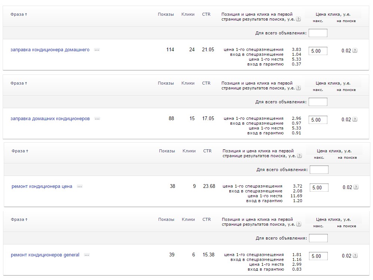Click the 5.00 bid field for "ремонт кондиционера цена"
The height and width of the screenshot is (280, 373).
pyautogui.click(x=319, y=188)
